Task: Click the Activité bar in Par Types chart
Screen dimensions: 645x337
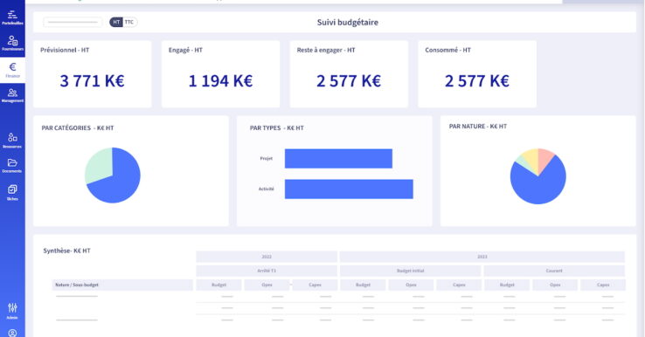Action: click(x=349, y=189)
